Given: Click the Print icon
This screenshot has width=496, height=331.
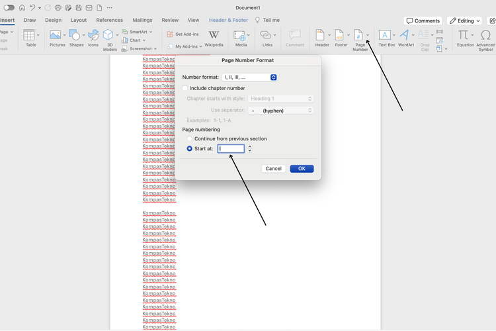Looking at the screenshot, I should [x=58, y=7].
